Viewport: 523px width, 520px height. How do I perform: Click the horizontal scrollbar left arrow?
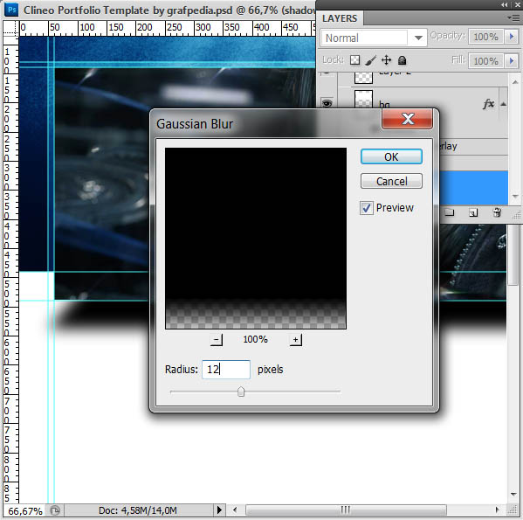tap(235, 510)
